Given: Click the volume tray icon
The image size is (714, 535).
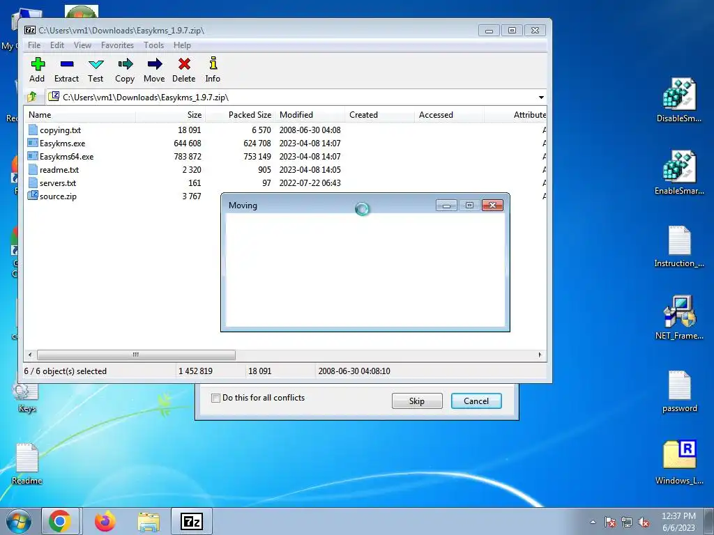Looking at the screenshot, I should [x=644, y=522].
